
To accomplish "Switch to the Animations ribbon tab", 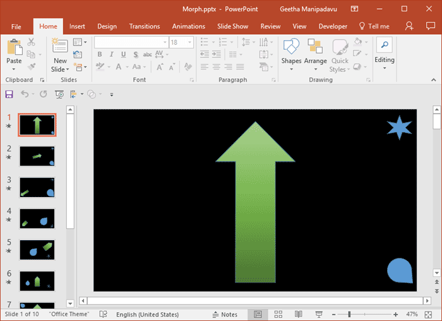I will (188, 27).
